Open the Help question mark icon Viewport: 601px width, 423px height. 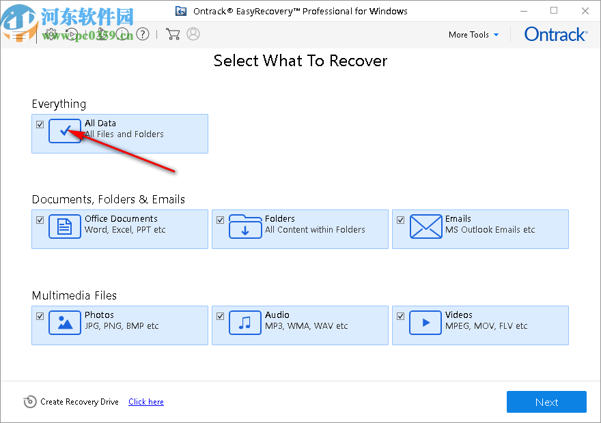coord(142,34)
